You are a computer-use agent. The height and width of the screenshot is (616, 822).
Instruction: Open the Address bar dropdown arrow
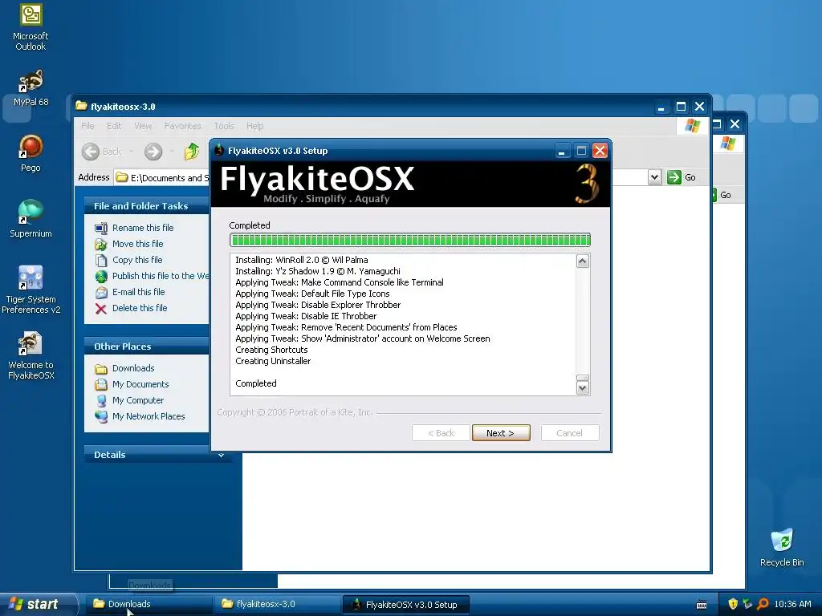pyautogui.click(x=654, y=177)
